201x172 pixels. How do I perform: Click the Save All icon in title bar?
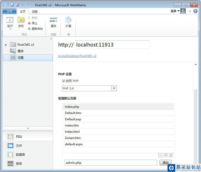[17, 5]
